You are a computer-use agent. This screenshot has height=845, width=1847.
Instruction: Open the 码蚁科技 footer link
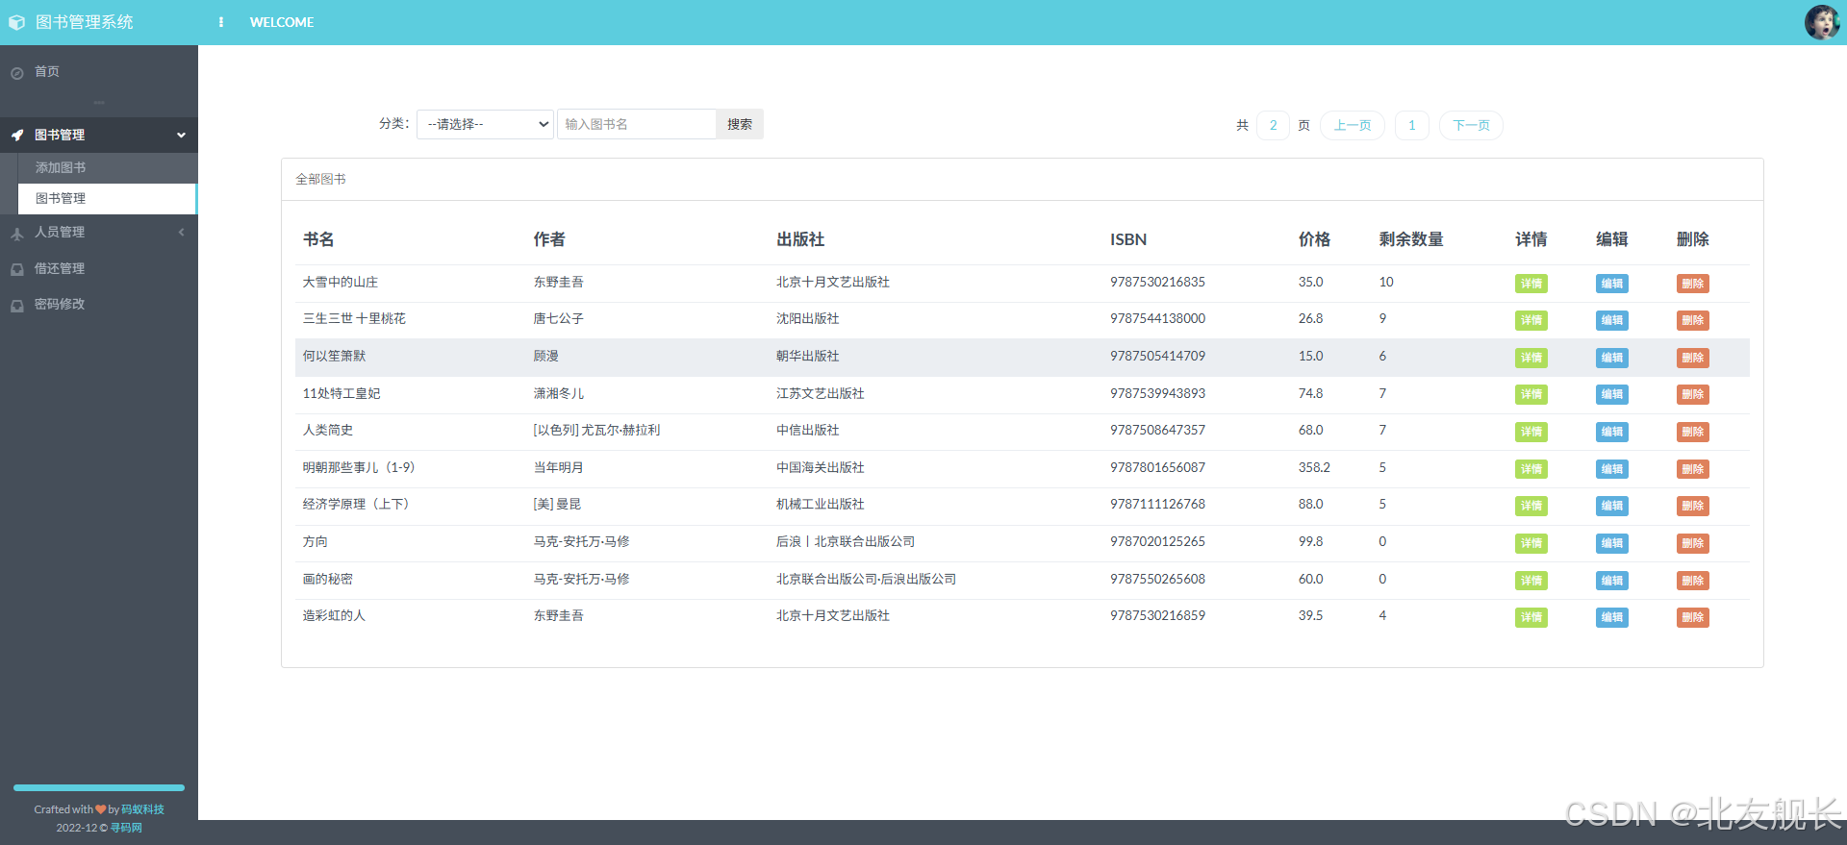tap(142, 809)
